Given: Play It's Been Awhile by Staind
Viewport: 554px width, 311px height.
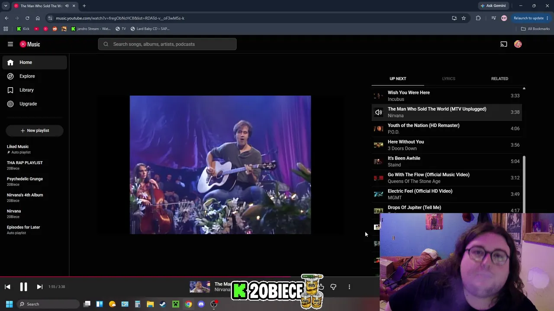Looking at the screenshot, I should pyautogui.click(x=447, y=162).
